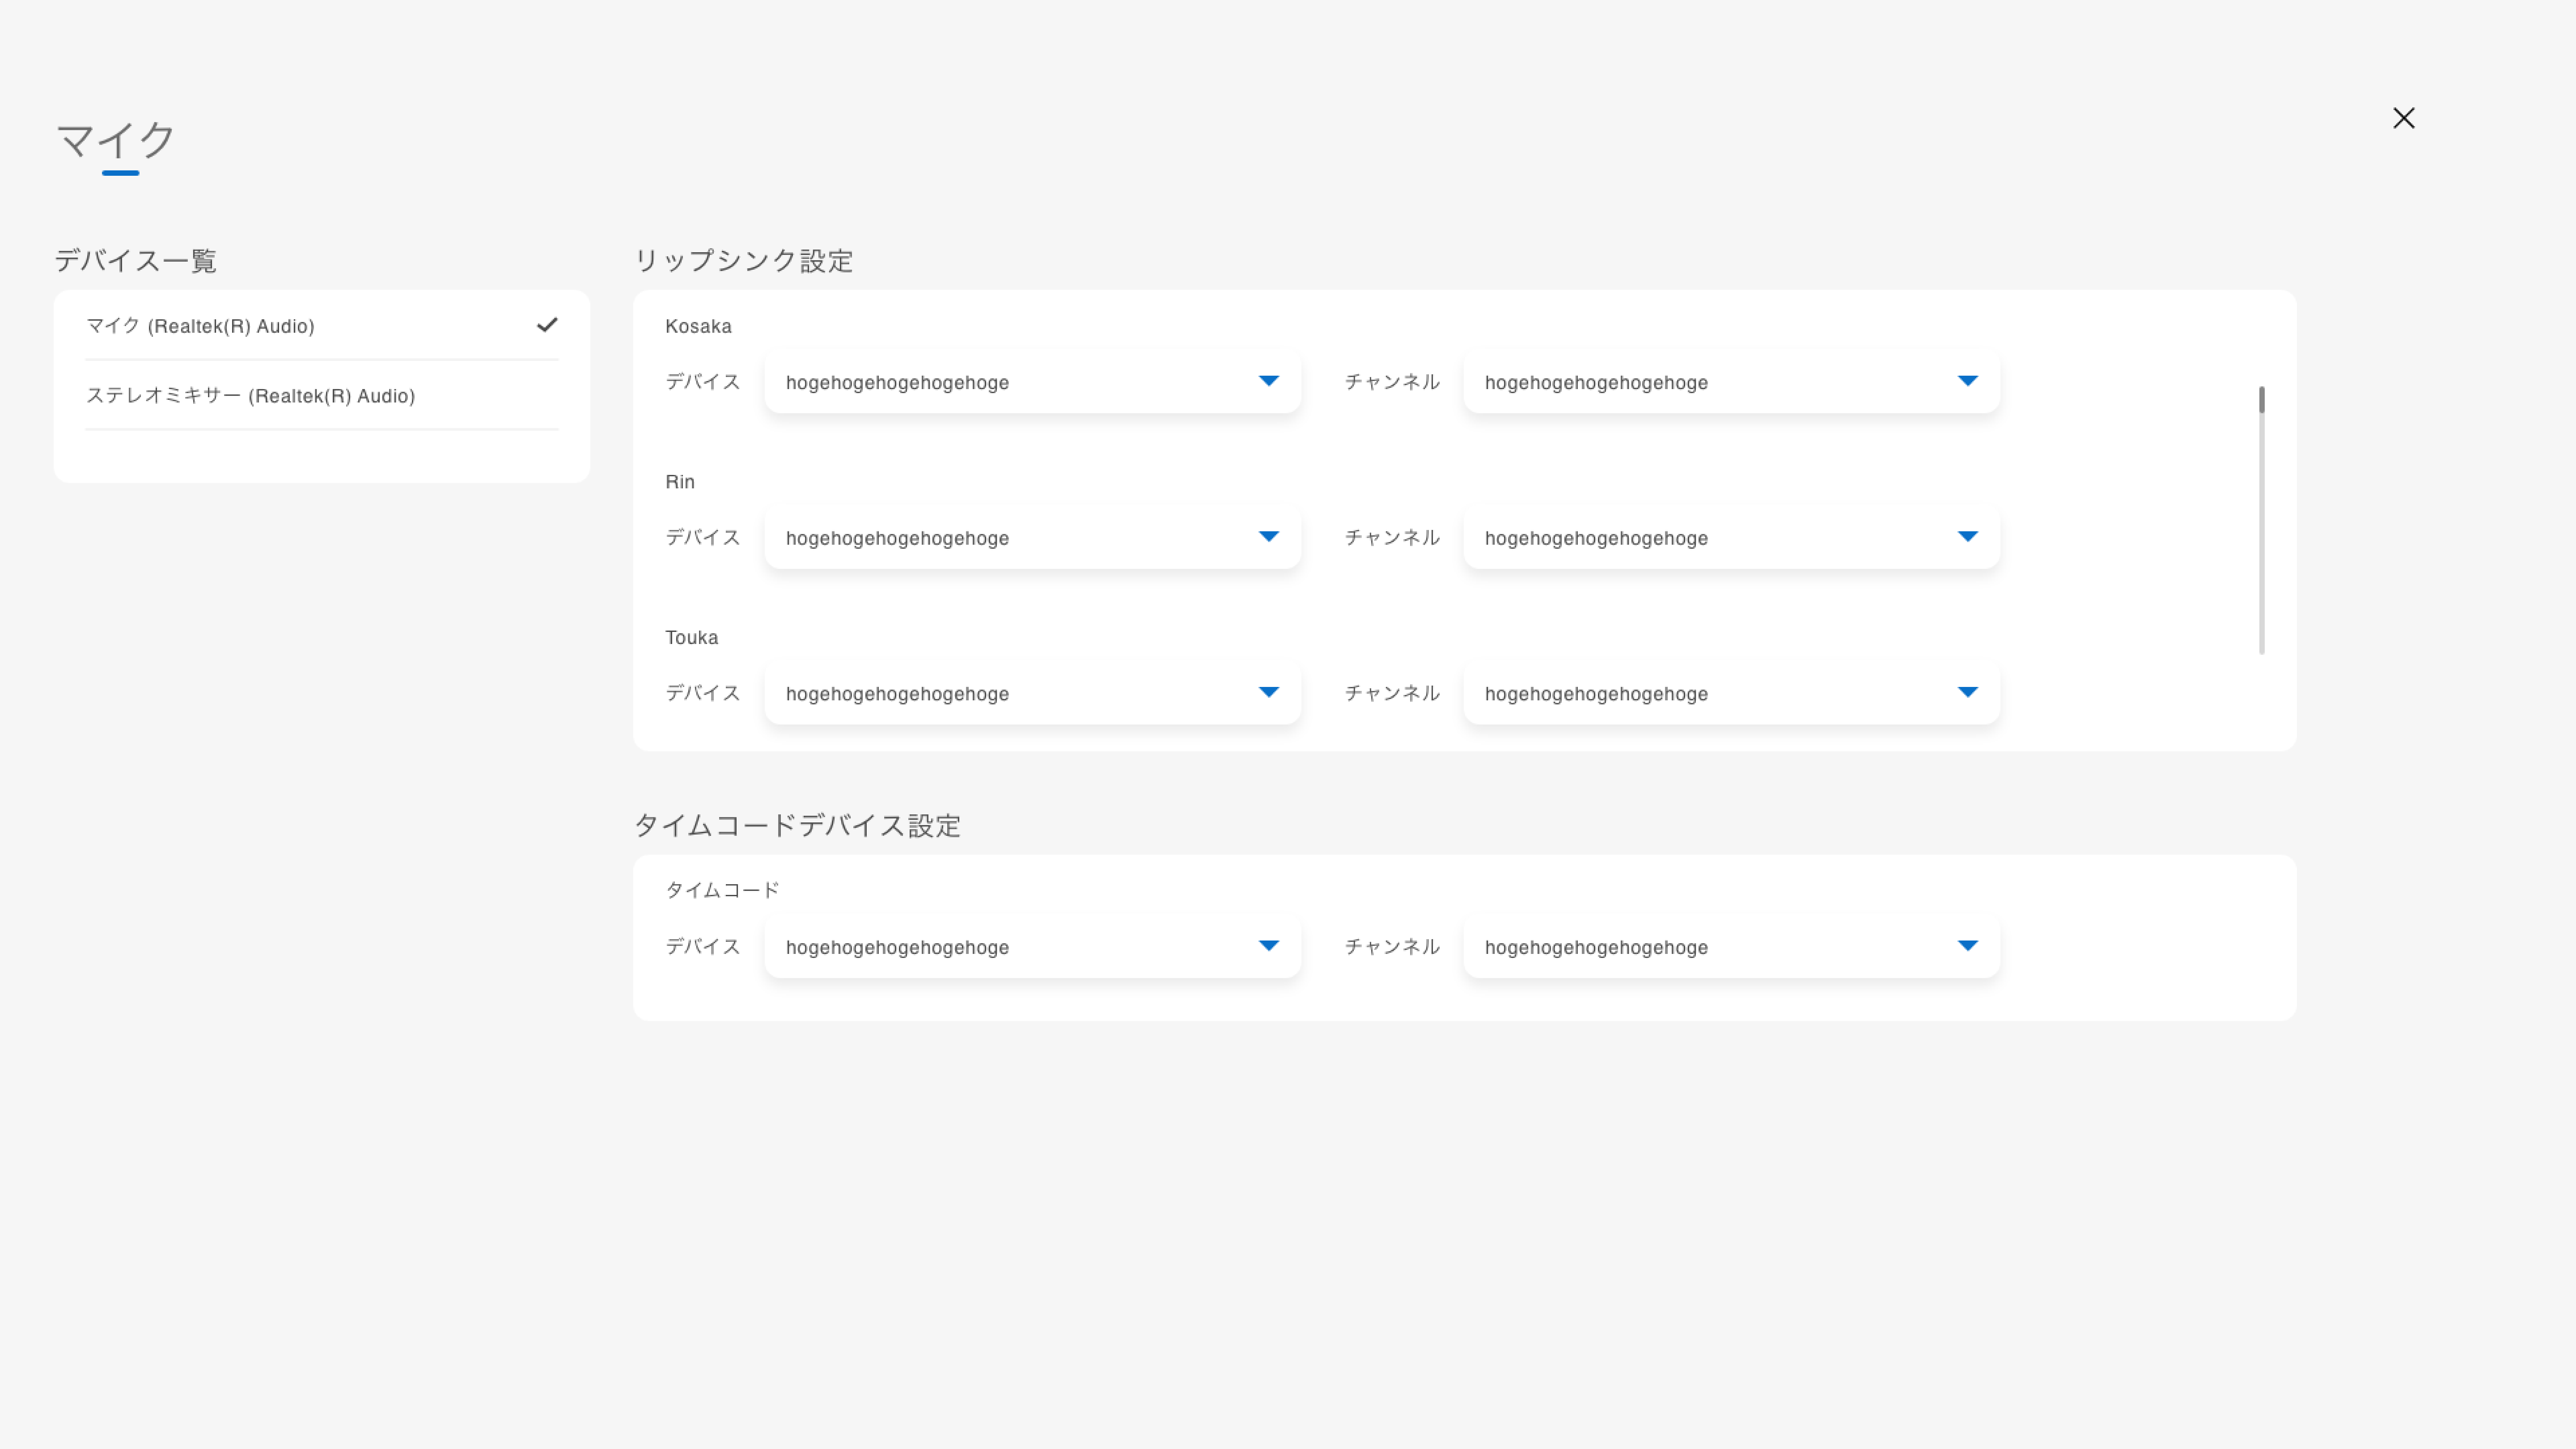Select マイク (Realtek(R) Audio) device
2576x1449 pixels.
point(200,326)
